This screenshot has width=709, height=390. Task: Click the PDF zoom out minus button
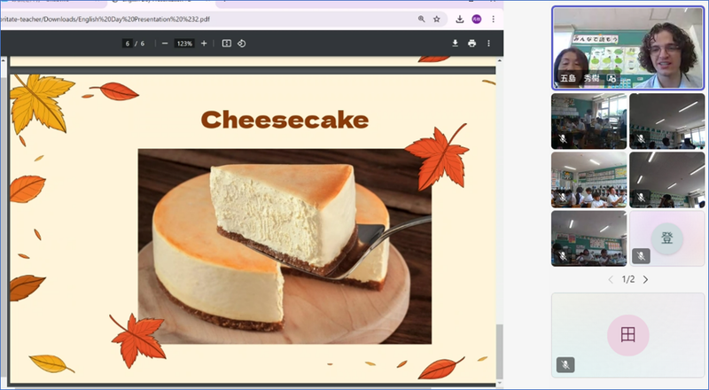[165, 43]
